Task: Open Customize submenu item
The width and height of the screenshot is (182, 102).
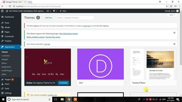Action: [6, 56]
